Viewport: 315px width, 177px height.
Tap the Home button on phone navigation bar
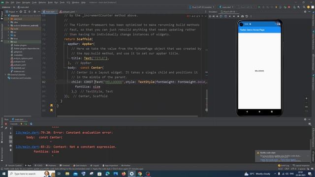(x=259, y=112)
